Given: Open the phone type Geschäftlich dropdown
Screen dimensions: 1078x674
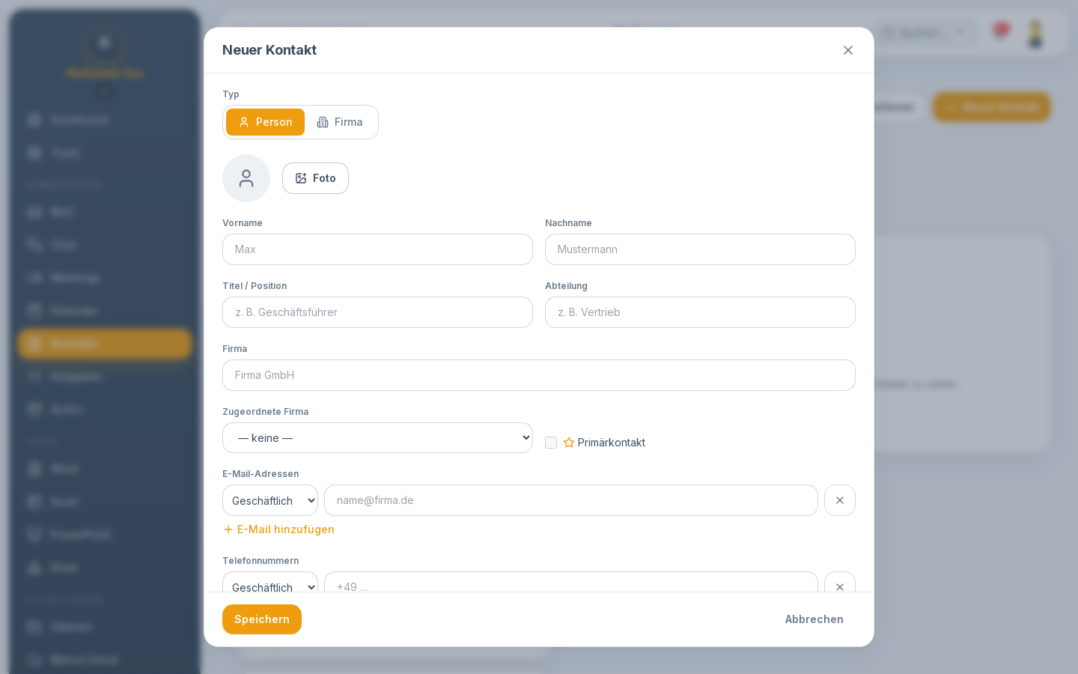Looking at the screenshot, I should click(x=270, y=583).
